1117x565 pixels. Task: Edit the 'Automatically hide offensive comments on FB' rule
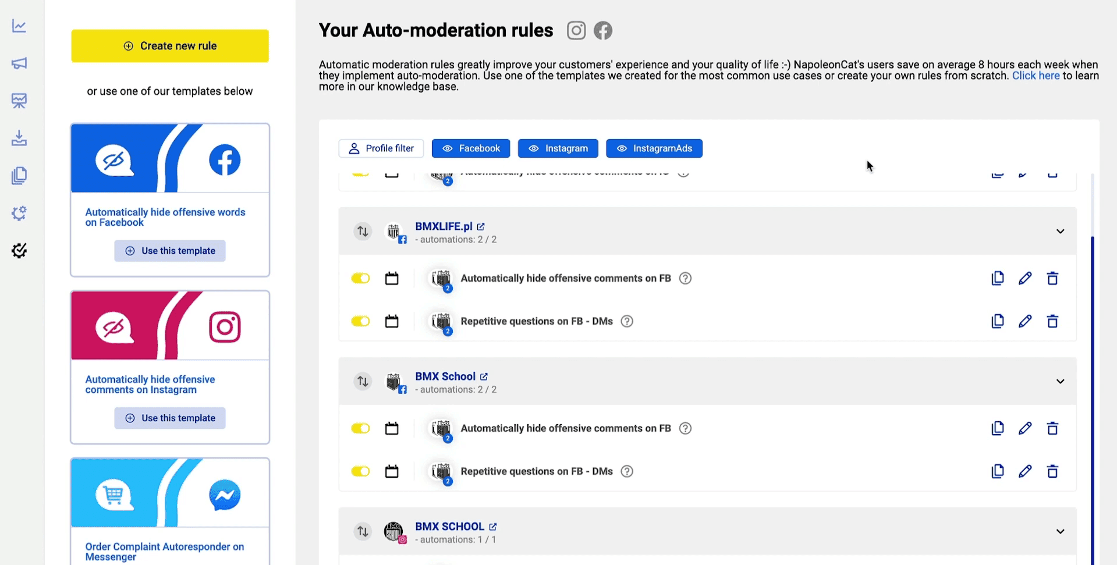click(x=1025, y=278)
